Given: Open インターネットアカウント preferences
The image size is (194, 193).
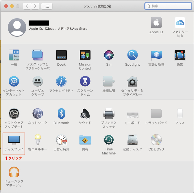Looking at the screenshot, I should [x=14, y=81].
